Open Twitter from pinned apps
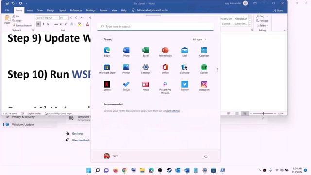Image resolution: width=311 pixels, height=175 pixels. tap(185, 86)
